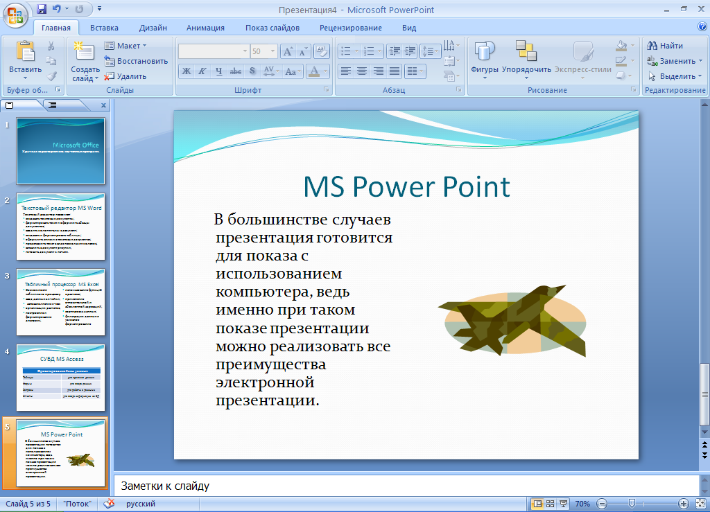The image size is (710, 512).
Task: Click the zoom slider handle
Action: click(632, 504)
